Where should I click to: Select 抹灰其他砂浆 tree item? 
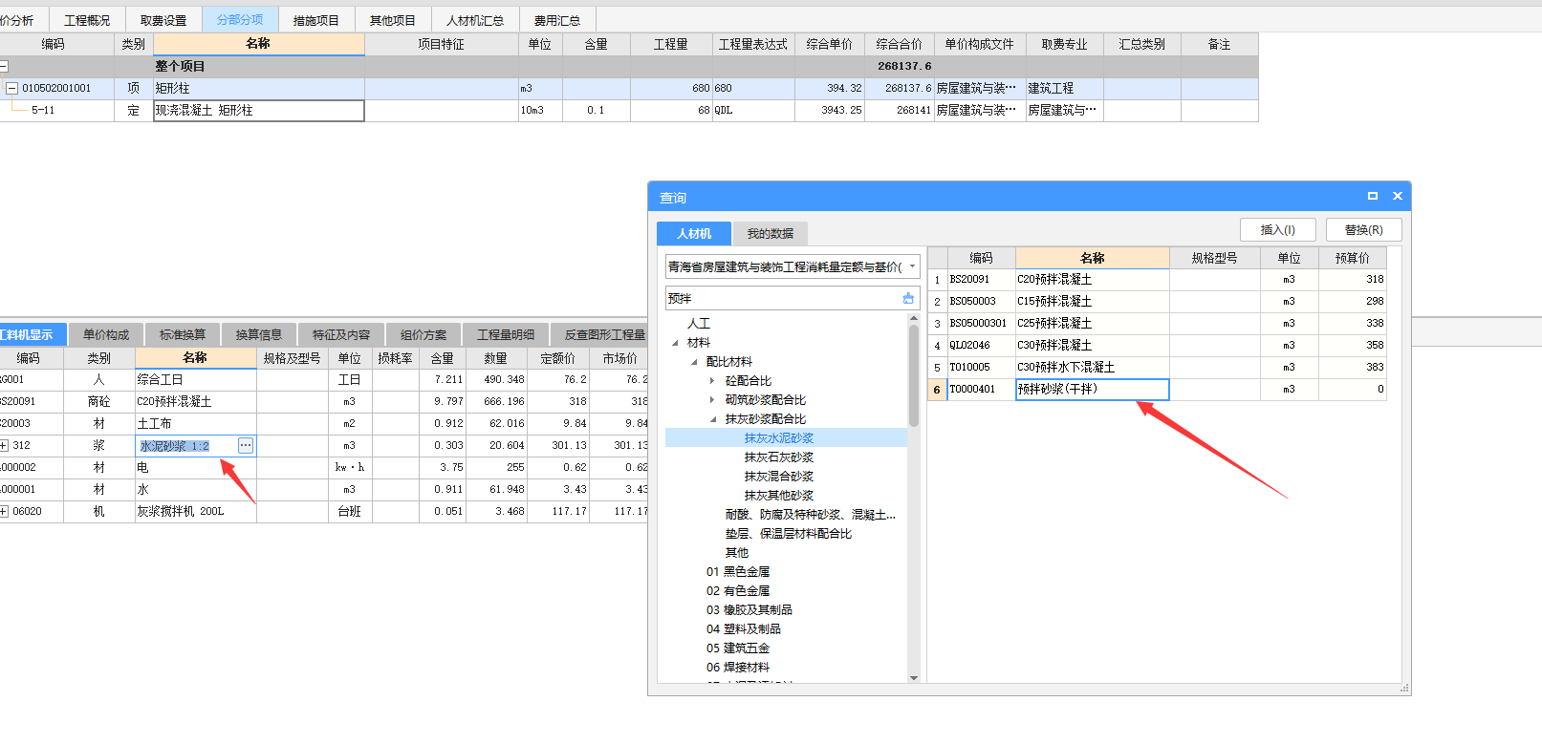[779, 496]
